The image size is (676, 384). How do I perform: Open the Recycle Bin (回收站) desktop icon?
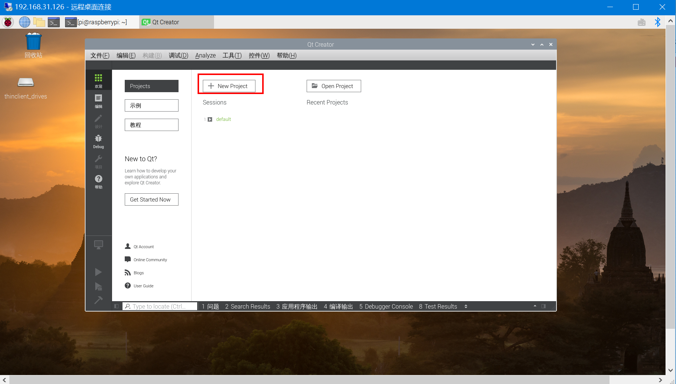tap(33, 45)
